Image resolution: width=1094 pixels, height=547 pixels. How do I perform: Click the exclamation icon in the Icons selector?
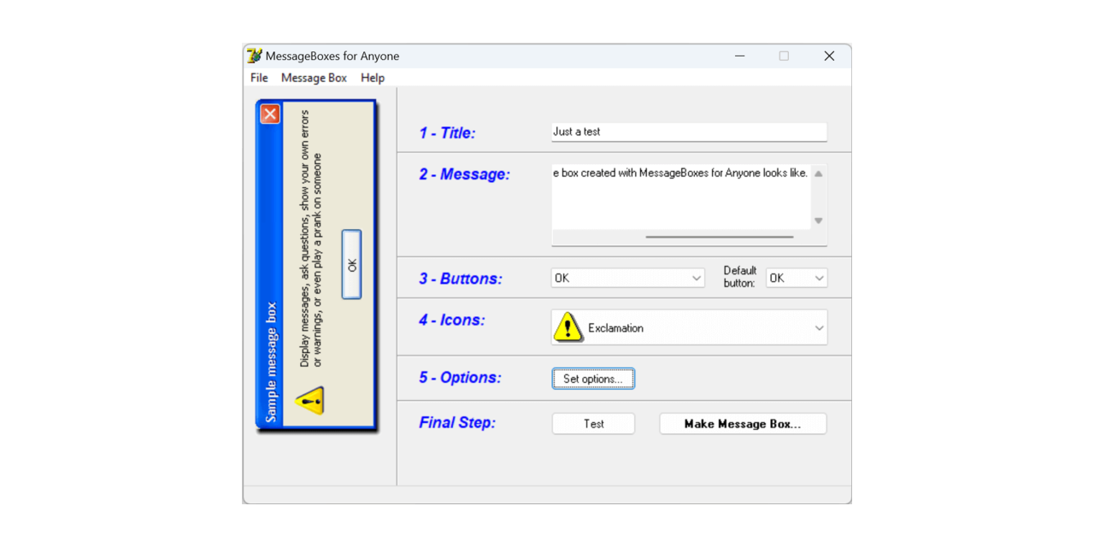tap(568, 326)
